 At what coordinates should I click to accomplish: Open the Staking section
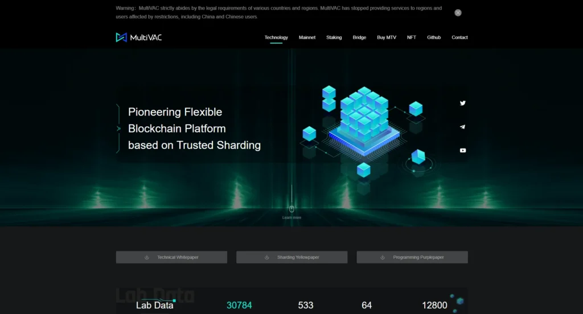point(334,38)
